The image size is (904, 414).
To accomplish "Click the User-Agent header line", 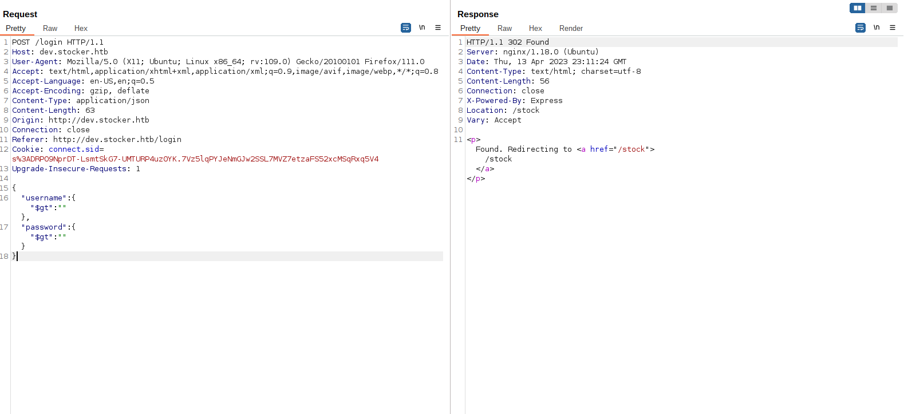I will (218, 61).
